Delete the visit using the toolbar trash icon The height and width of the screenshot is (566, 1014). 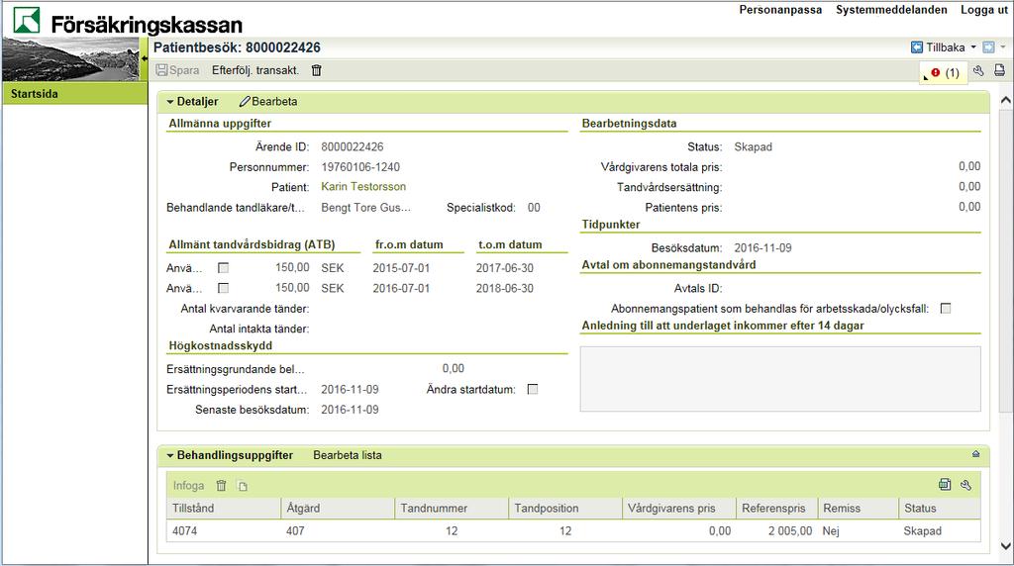(316, 70)
